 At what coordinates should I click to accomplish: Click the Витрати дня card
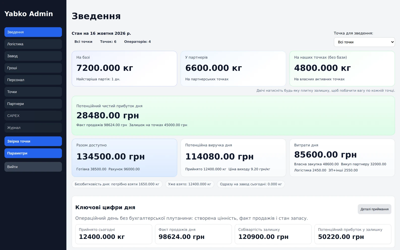pyautogui.click(x=342, y=158)
